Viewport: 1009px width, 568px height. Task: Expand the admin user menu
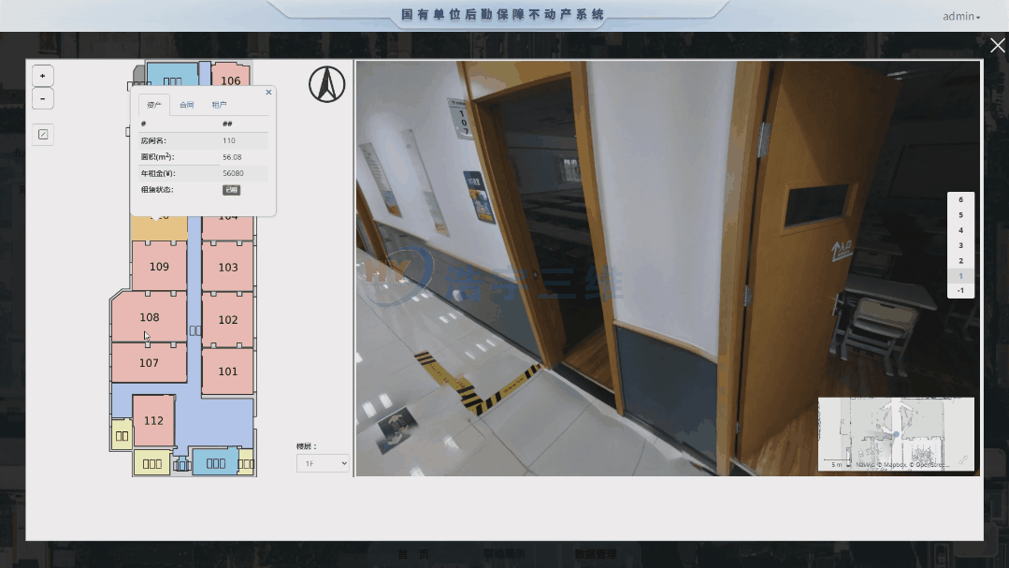961,17
